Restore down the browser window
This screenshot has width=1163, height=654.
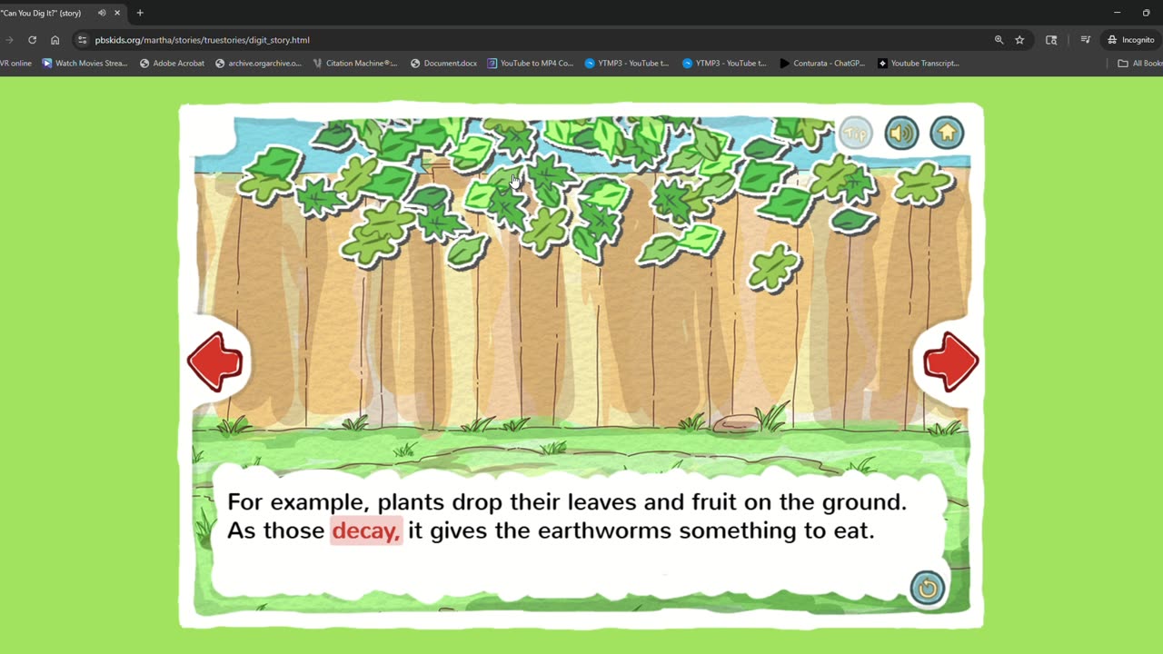[1146, 13]
